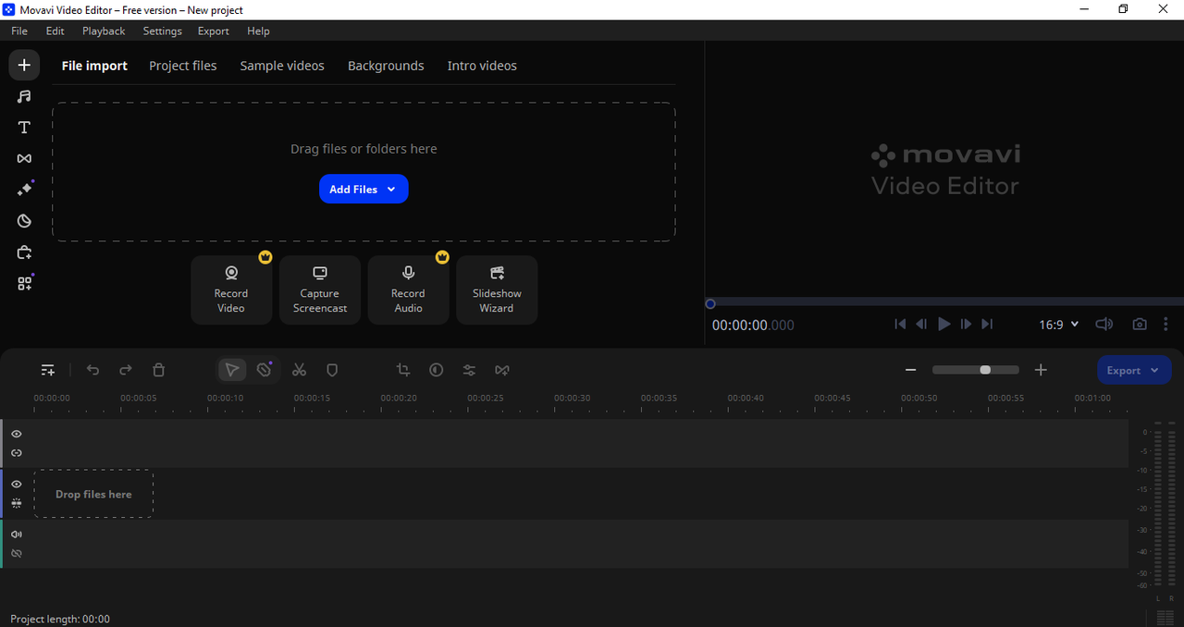Mute the audio track speaker icon
Screen dimensions: 1184x627
(x=17, y=535)
